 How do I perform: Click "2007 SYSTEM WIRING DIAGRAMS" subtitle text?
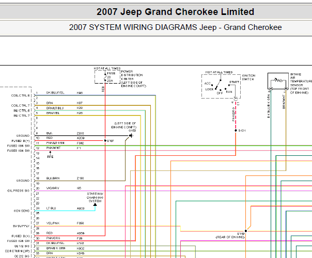pos(133,27)
